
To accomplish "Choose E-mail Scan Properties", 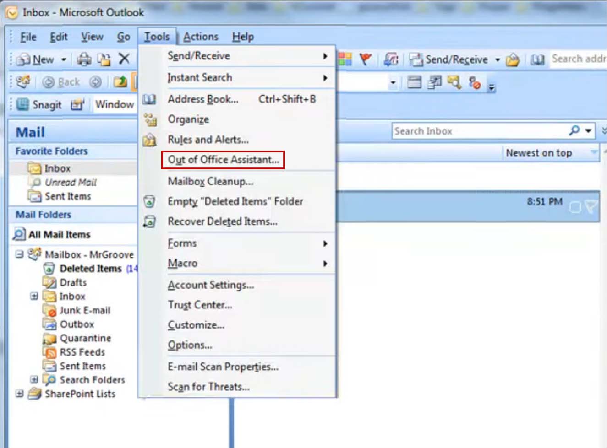I will (x=237, y=367).
